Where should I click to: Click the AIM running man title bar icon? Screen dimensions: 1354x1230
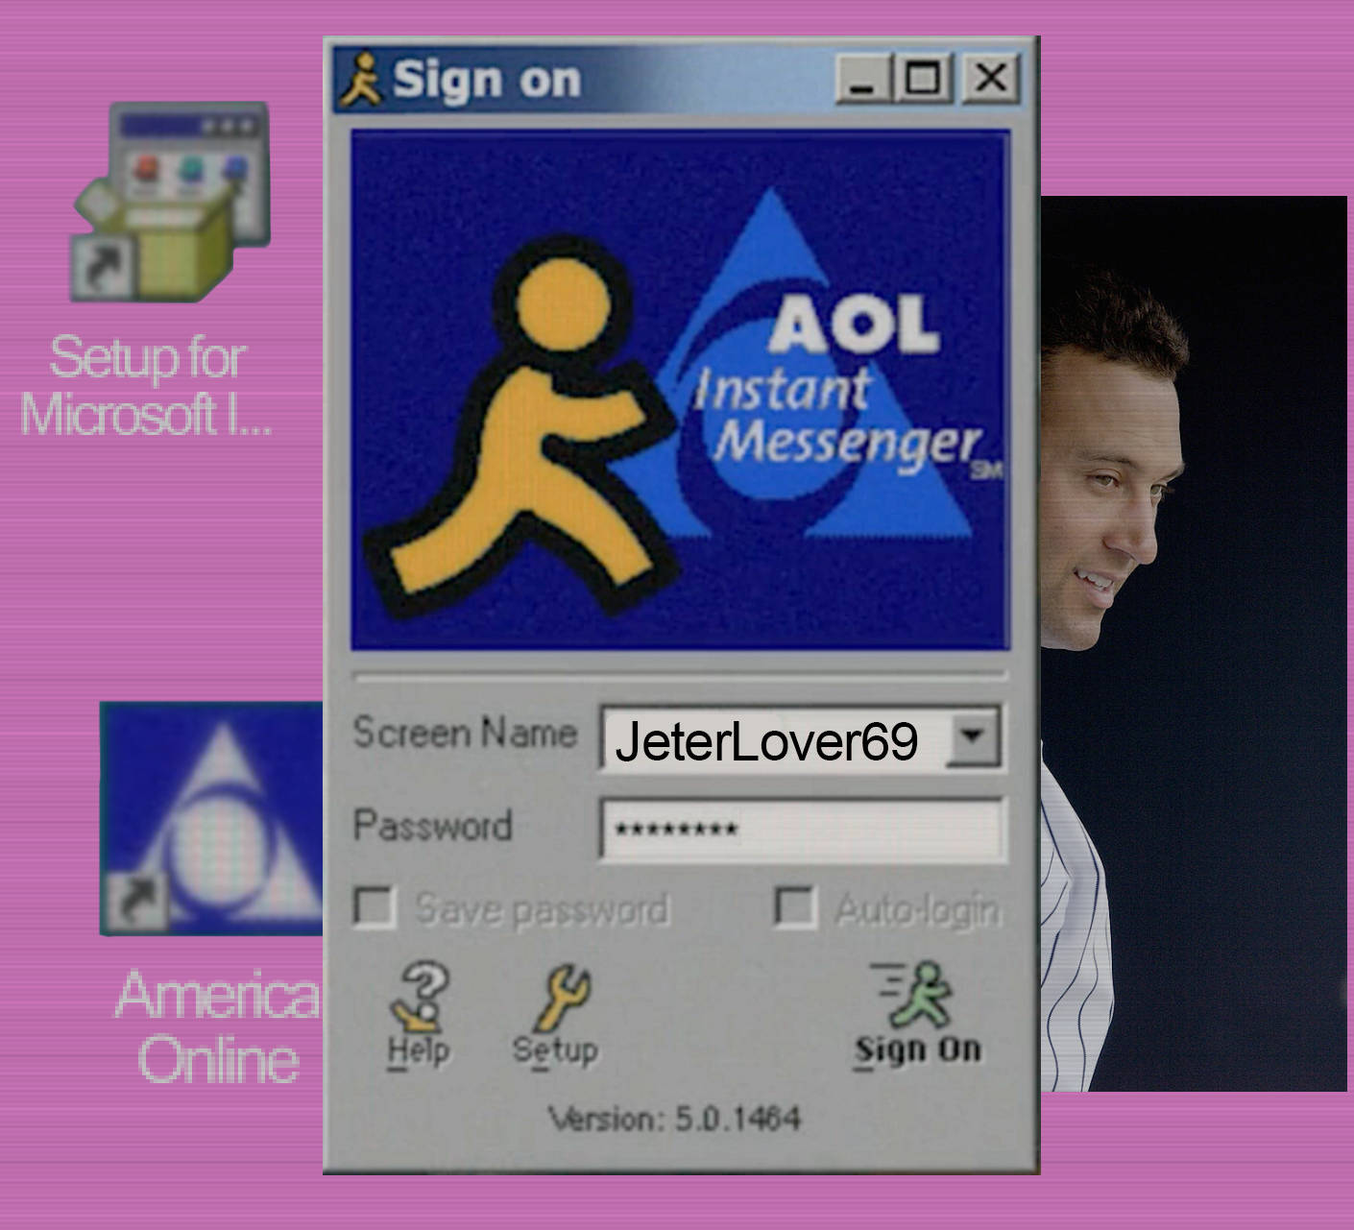(363, 80)
